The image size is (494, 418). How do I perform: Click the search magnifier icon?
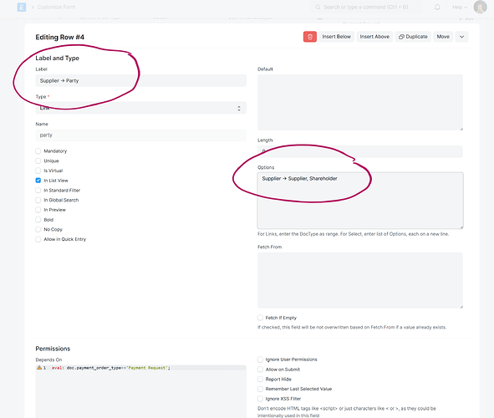coord(318,7)
